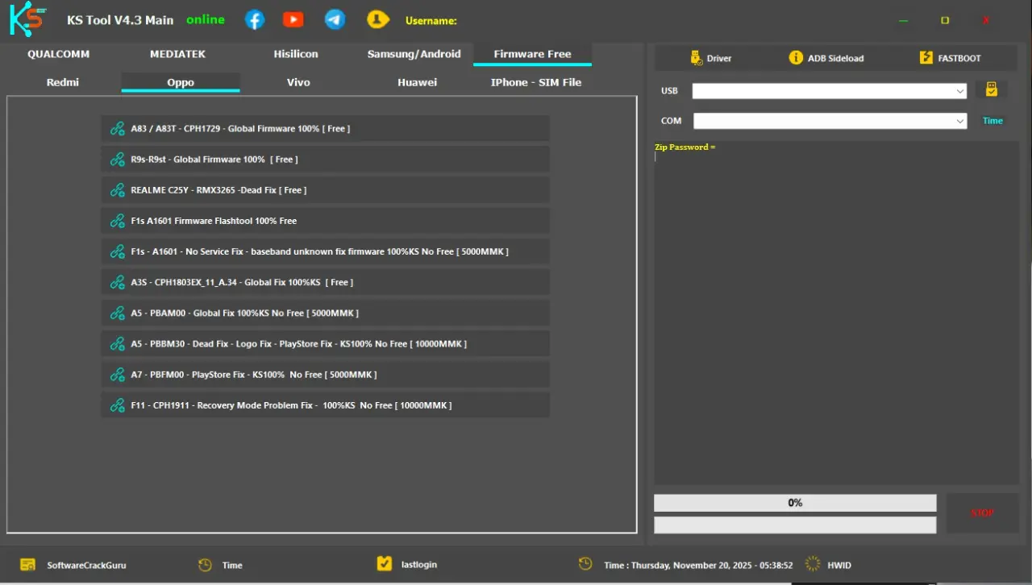Open A7 PBFM00 PlayStore Fix entry
The height and width of the screenshot is (585, 1032).
coord(325,375)
